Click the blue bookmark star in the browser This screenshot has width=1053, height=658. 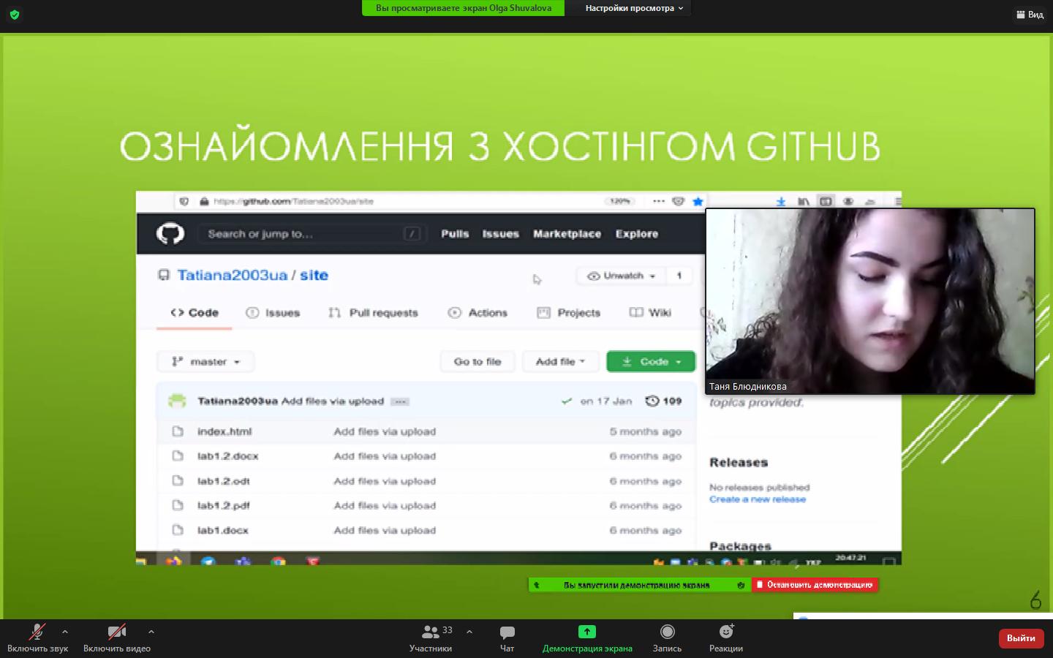(698, 202)
